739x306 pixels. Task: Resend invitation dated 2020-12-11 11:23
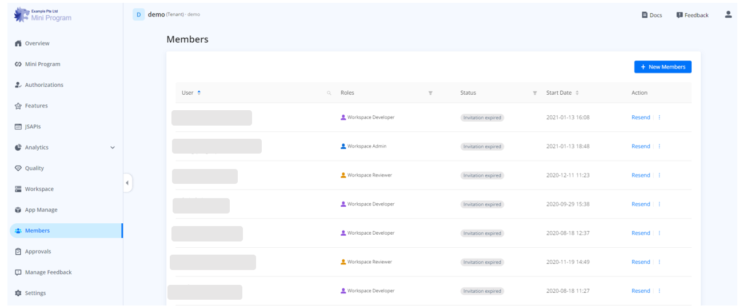[x=640, y=175]
